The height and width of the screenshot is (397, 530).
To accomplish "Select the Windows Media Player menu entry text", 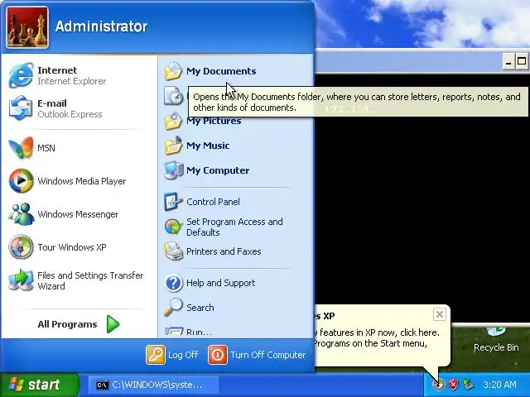I will (x=82, y=181).
